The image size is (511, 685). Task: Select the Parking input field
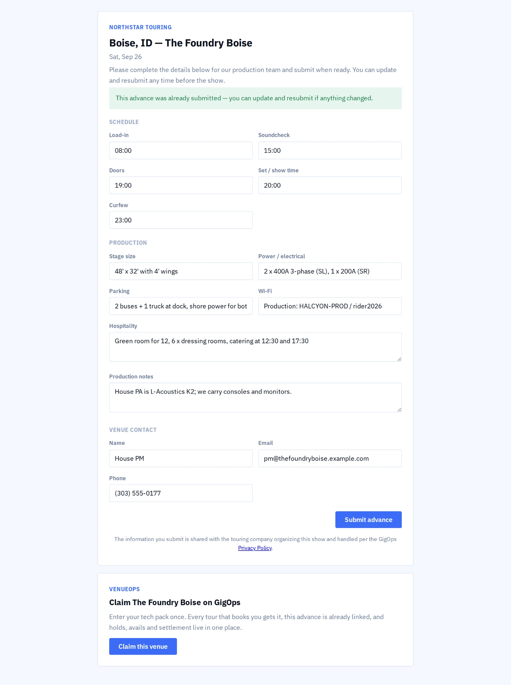[x=181, y=306]
